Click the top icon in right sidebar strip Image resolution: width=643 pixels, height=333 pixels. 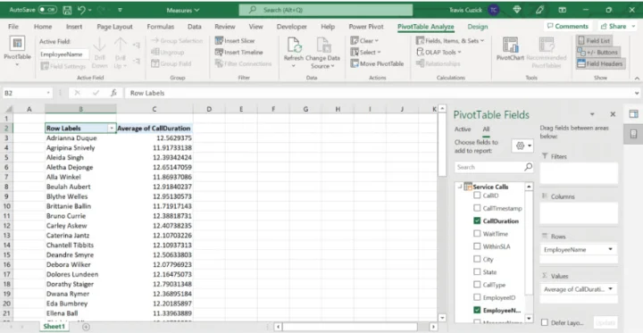[633, 114]
